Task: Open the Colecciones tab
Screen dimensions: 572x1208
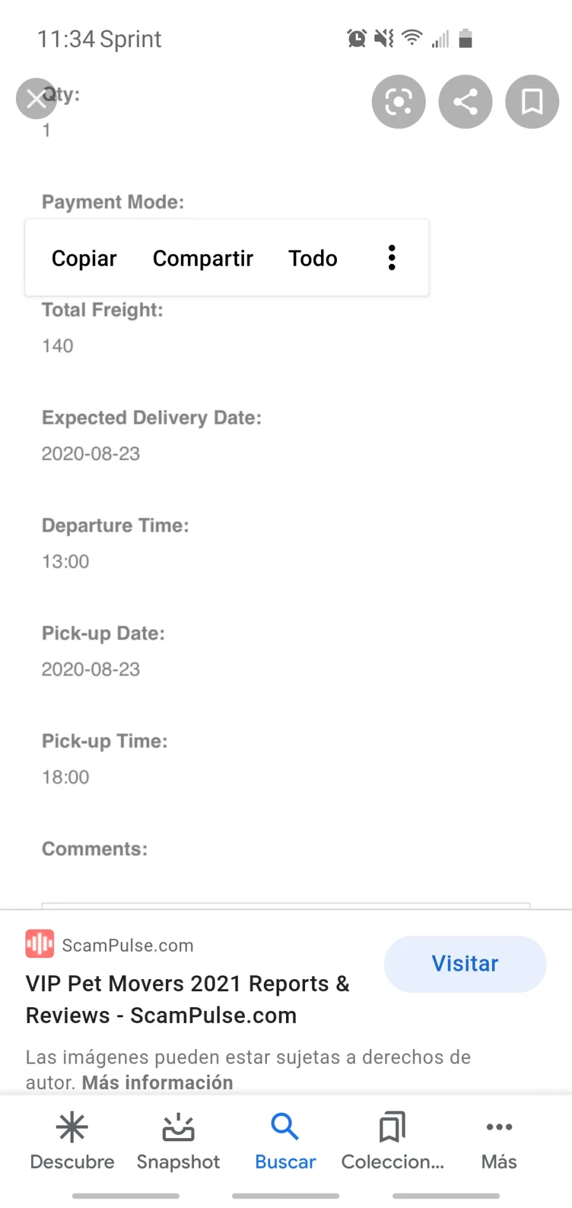Action: pyautogui.click(x=392, y=1141)
